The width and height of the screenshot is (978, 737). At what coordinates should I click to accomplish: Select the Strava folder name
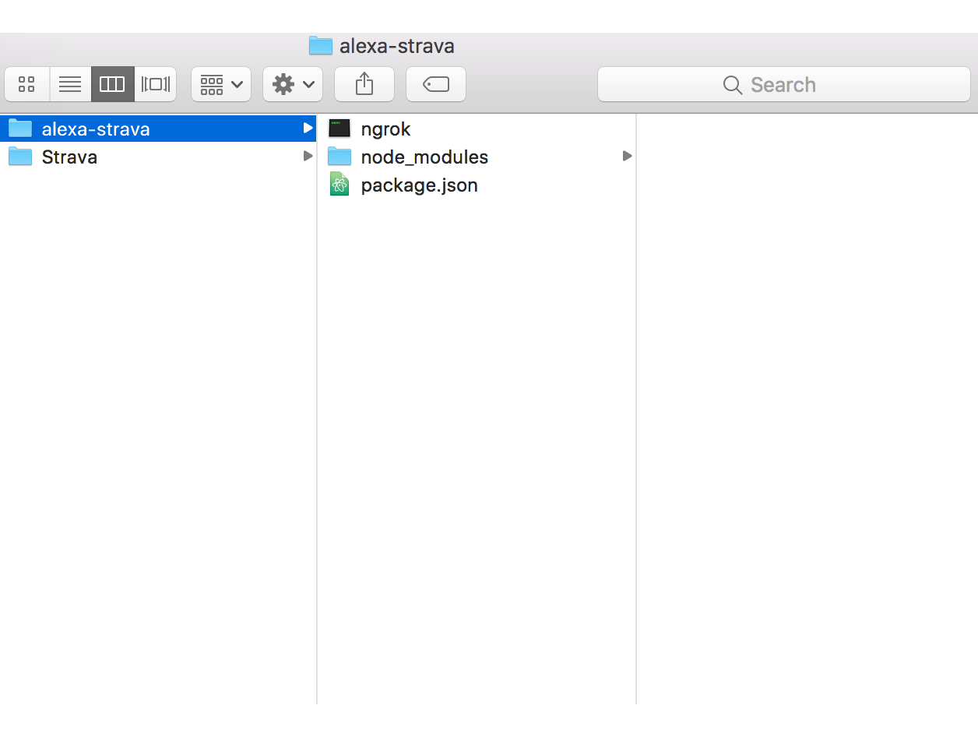tap(69, 157)
